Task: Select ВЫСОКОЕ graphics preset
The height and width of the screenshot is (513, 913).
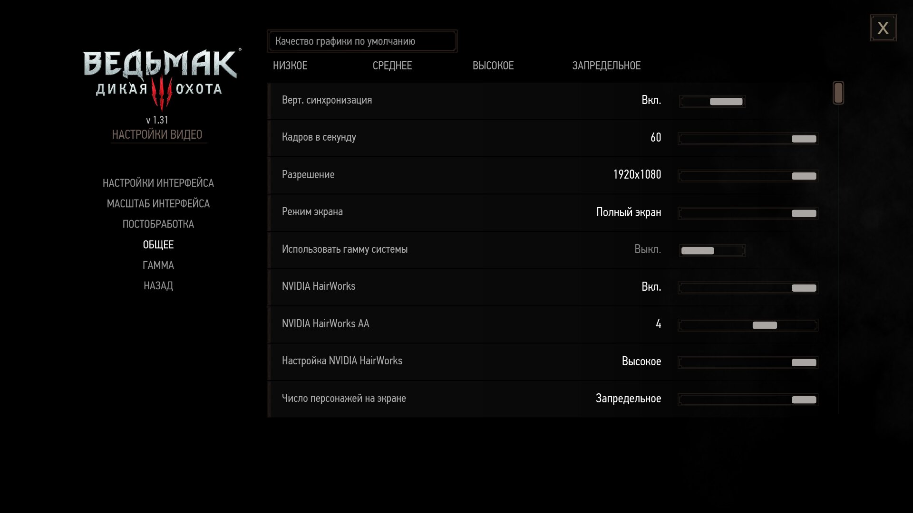Action: [x=493, y=66]
